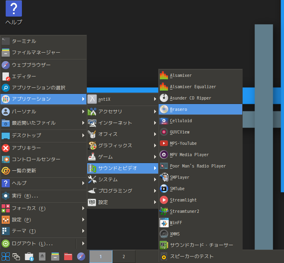Screen dimensions: 284x263
Task: Expand the antiX submenu arrow
Action: tap(155, 99)
